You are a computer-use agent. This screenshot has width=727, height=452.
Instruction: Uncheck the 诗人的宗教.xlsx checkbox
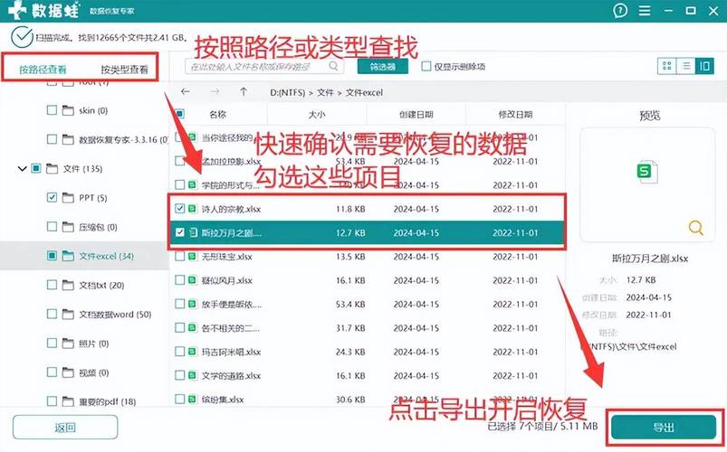179,209
